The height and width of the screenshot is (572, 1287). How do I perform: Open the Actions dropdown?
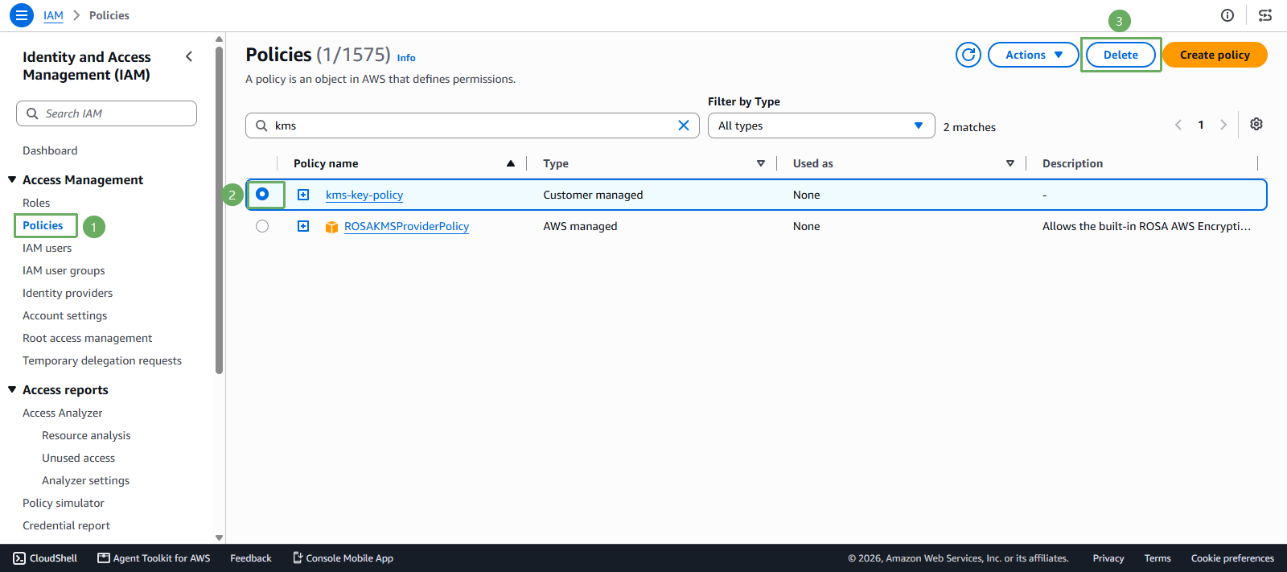point(1034,55)
